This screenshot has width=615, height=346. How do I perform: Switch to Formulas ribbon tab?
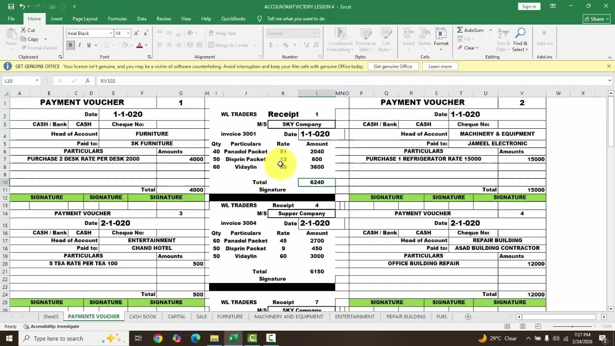[x=117, y=19]
